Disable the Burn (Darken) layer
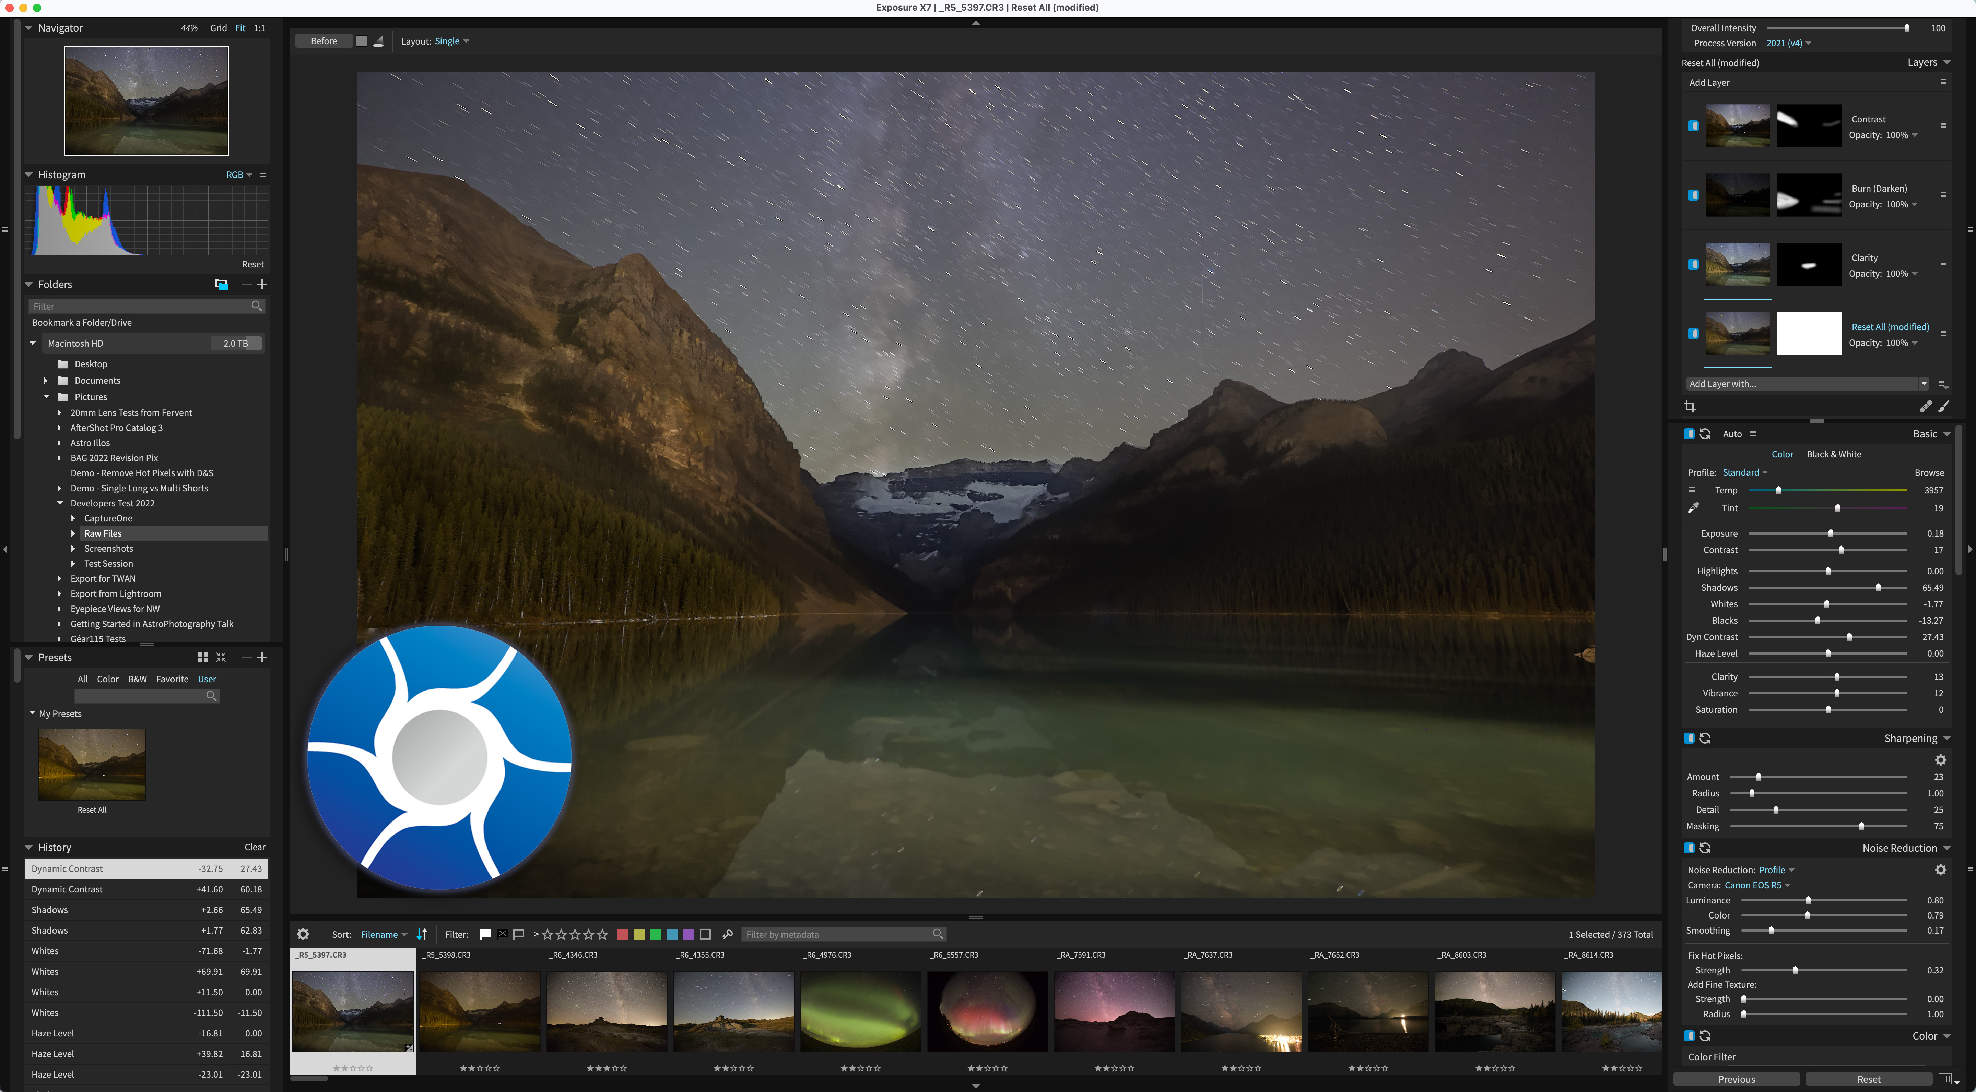1976x1092 pixels. 1693,195
